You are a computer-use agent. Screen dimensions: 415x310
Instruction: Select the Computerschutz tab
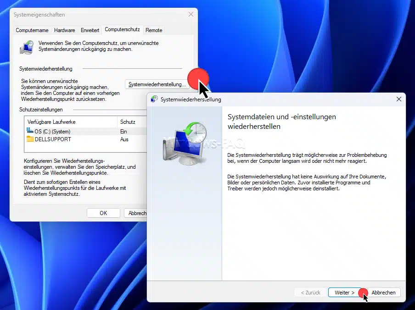(122, 29)
